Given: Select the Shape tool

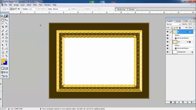Looking at the screenshot, I should (6, 48).
